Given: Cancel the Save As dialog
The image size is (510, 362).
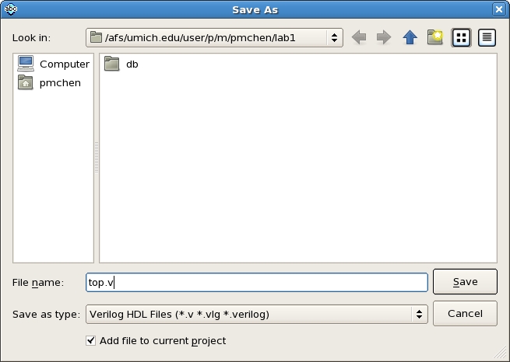Looking at the screenshot, I should (465, 313).
